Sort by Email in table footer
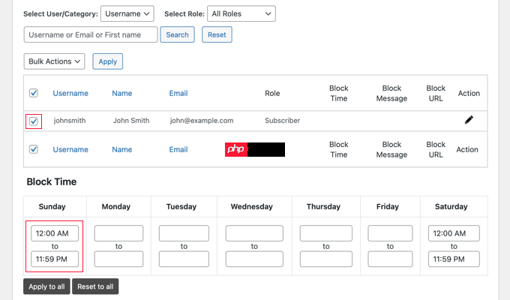This screenshot has width=510, height=300. point(178,150)
